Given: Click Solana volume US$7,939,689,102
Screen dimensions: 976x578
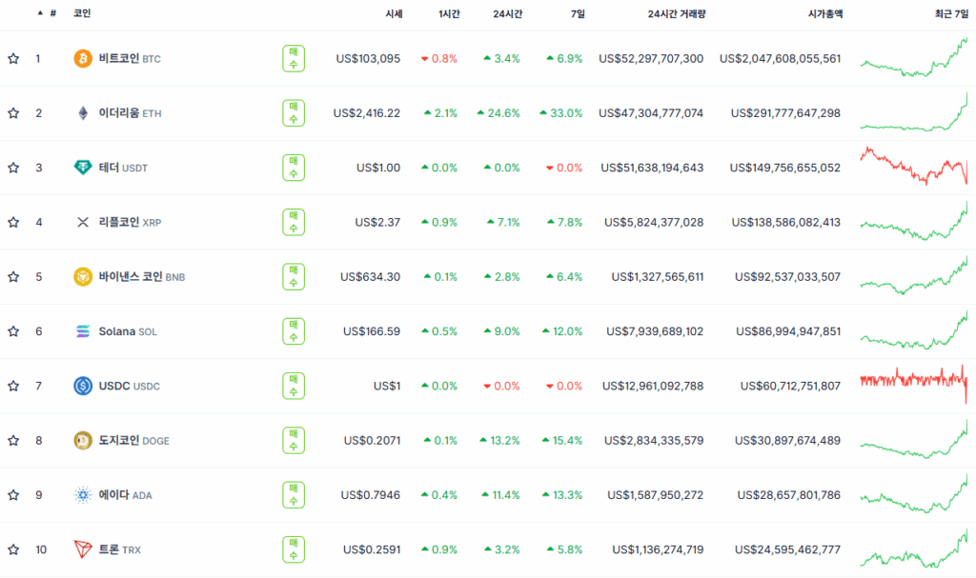Looking at the screenshot, I should [655, 331].
